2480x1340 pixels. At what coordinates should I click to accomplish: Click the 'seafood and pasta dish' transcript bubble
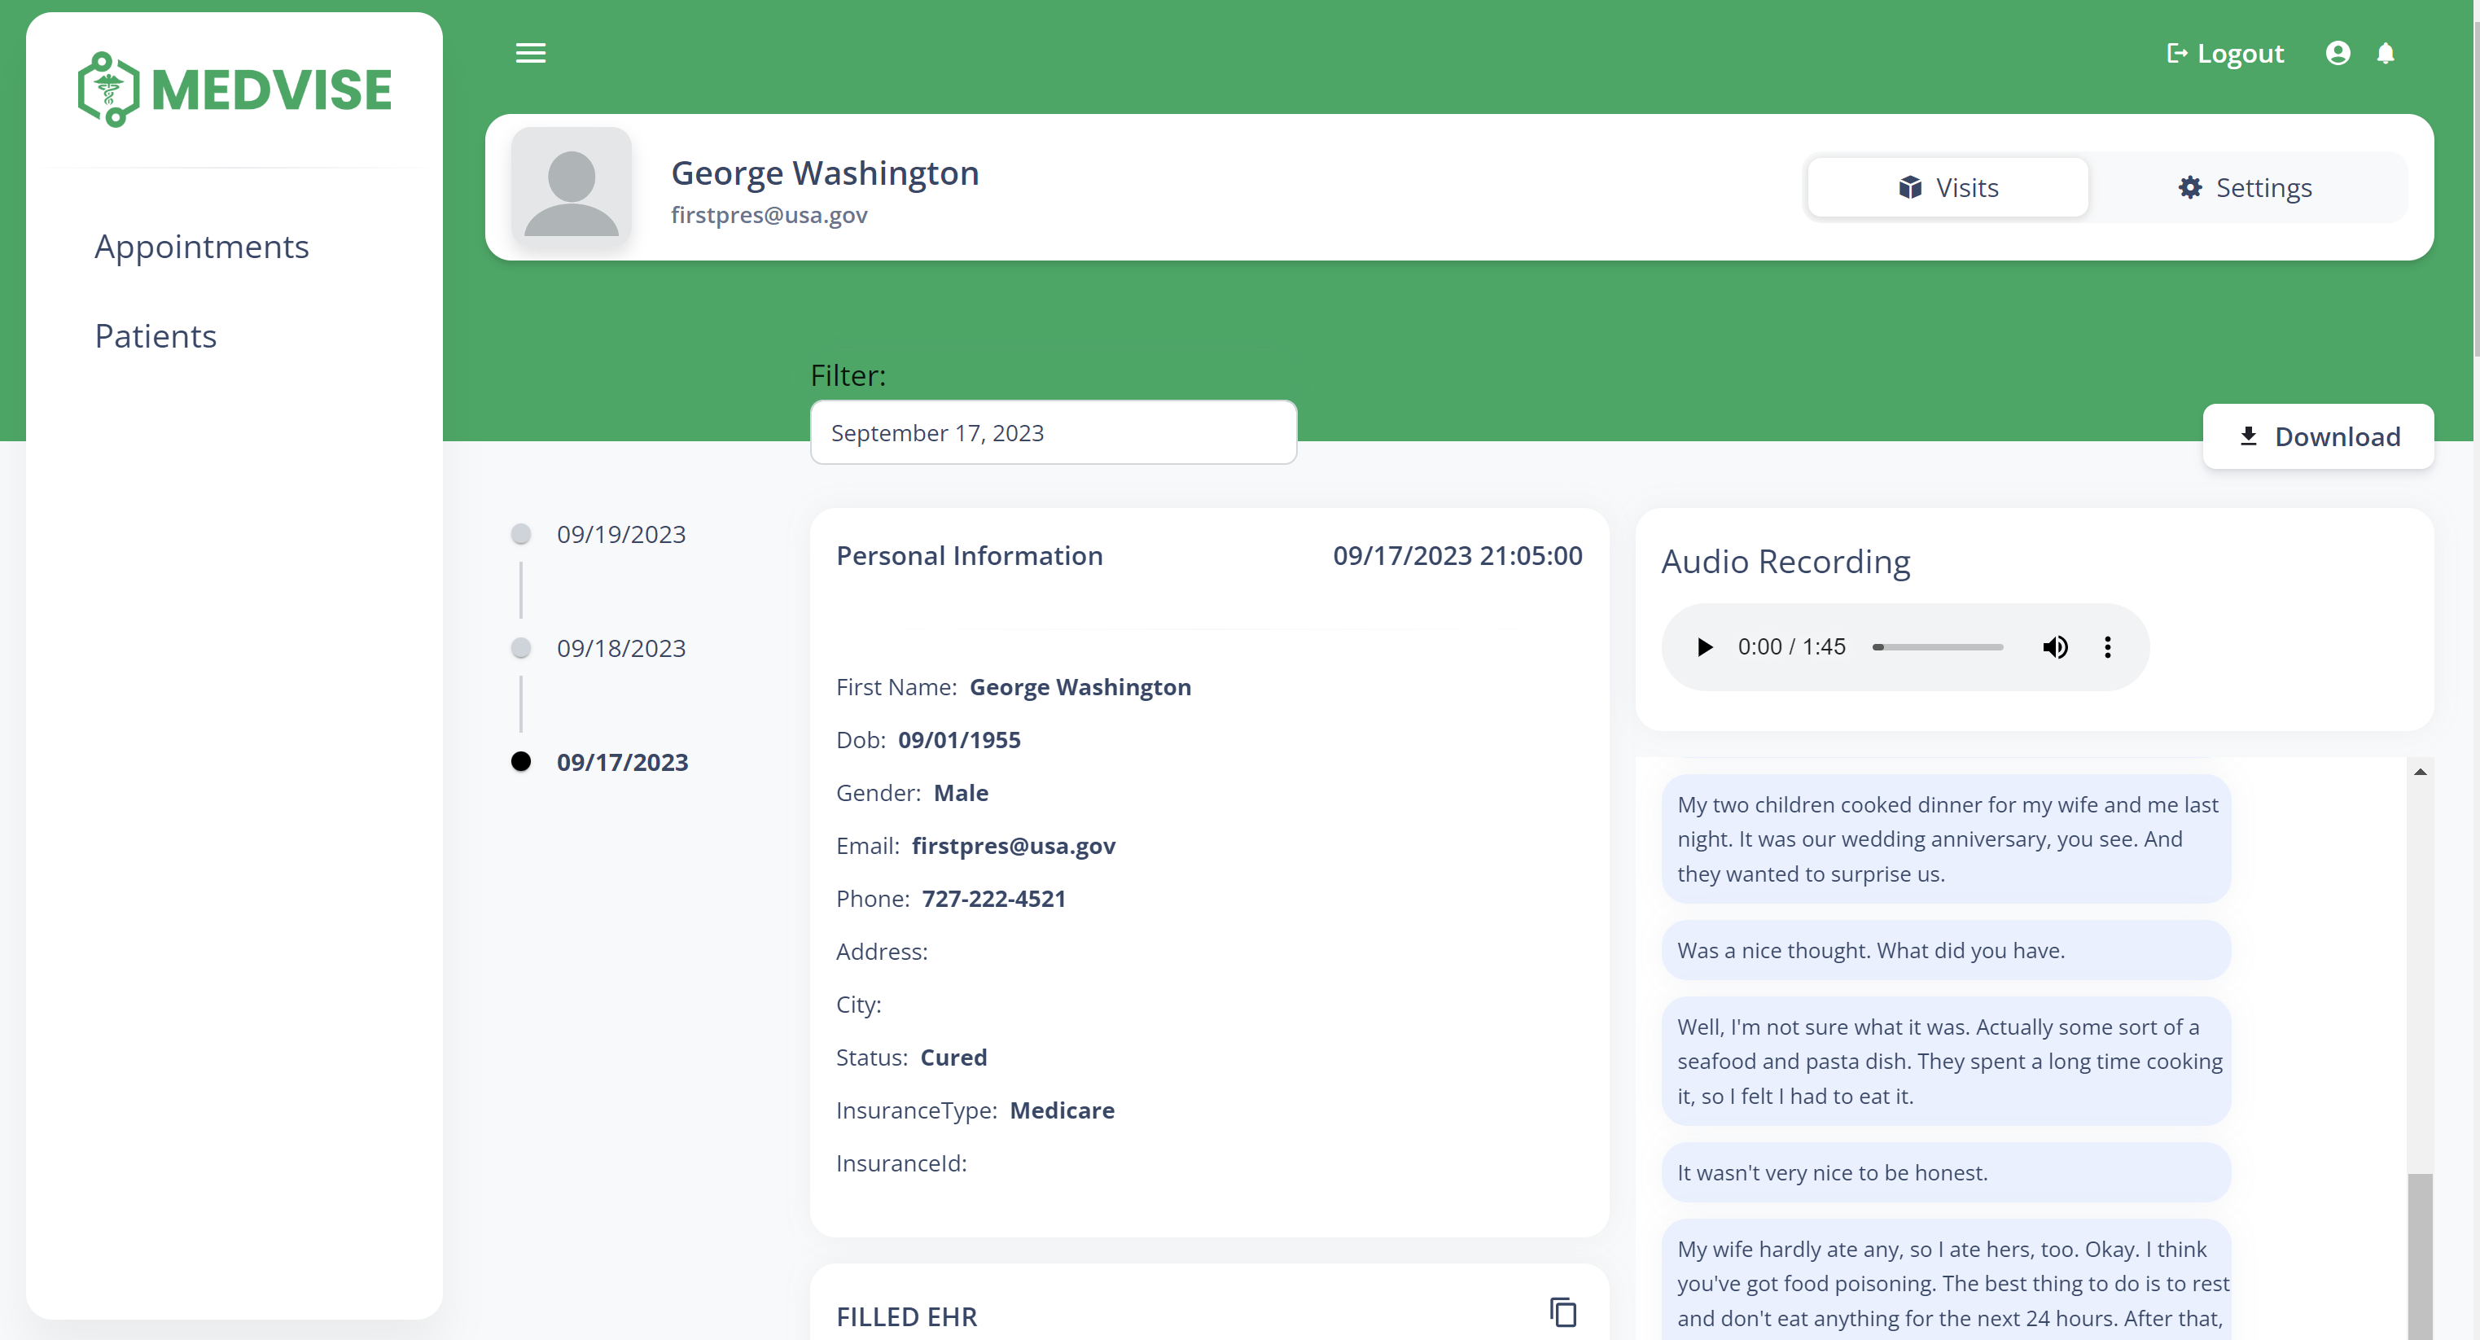(x=1946, y=1061)
